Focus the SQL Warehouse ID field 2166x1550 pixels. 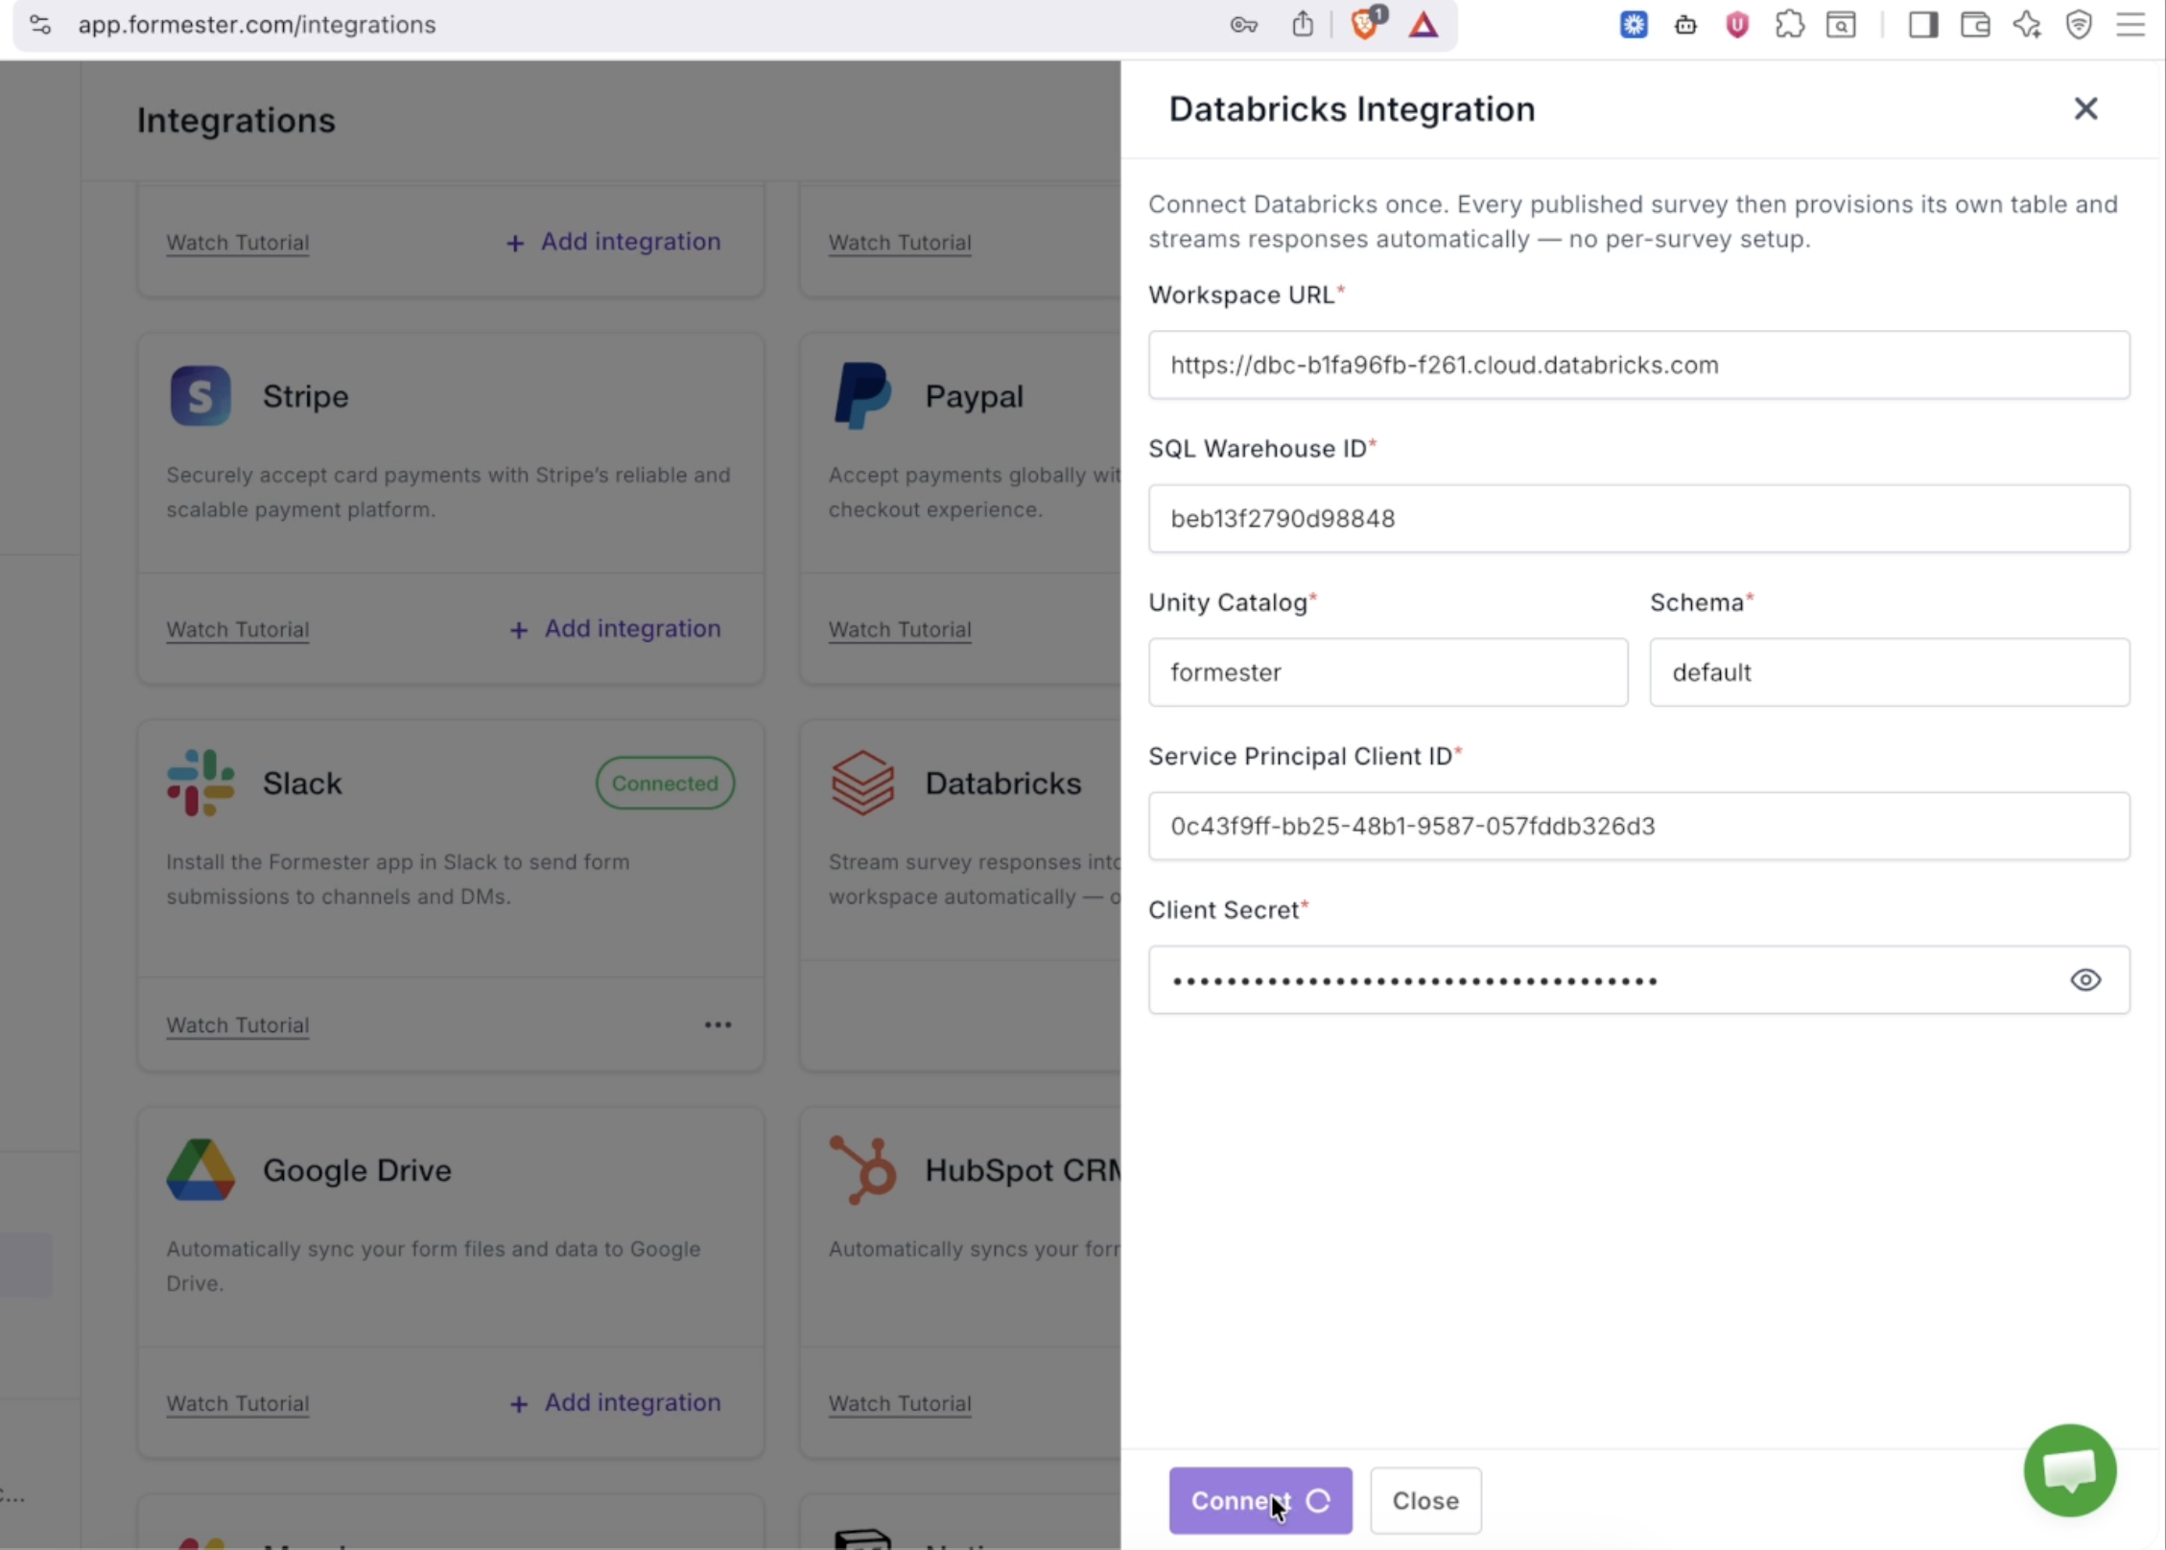tap(1638, 518)
